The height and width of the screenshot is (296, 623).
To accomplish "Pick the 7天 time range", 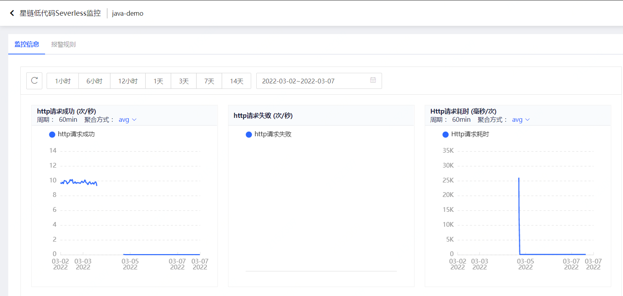I will pos(209,81).
